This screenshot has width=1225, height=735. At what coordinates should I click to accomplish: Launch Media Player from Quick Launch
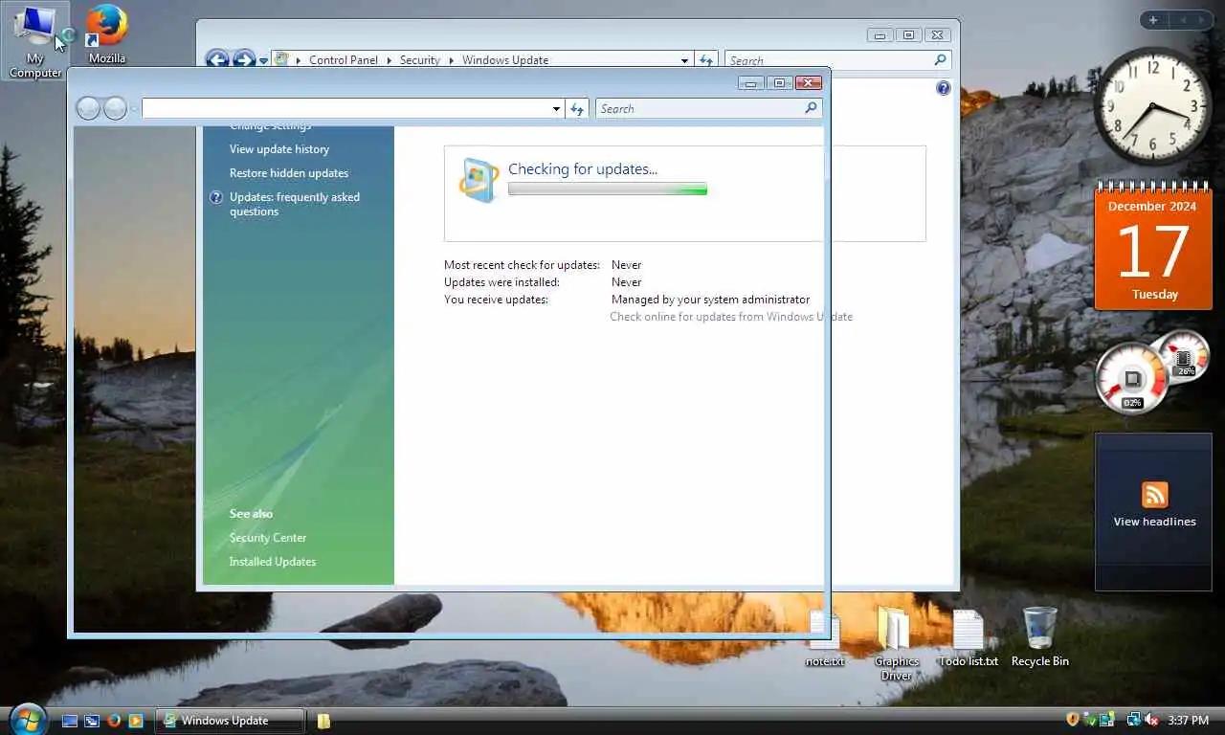click(136, 721)
